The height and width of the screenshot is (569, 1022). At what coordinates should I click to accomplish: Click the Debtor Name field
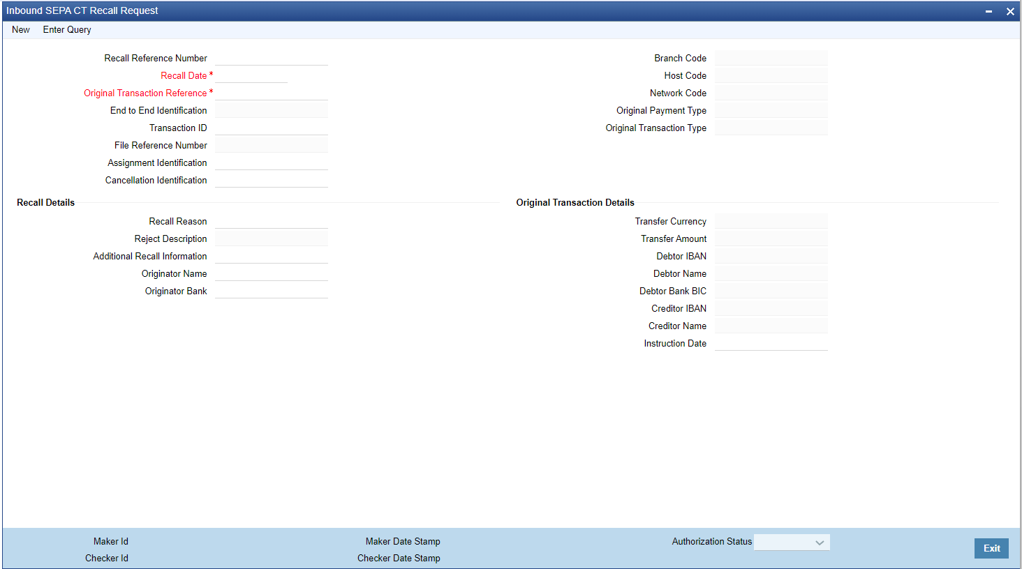(771, 273)
